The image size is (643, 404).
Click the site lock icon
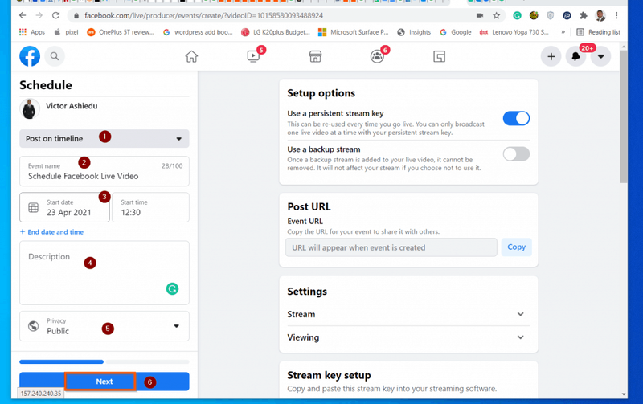76,15
